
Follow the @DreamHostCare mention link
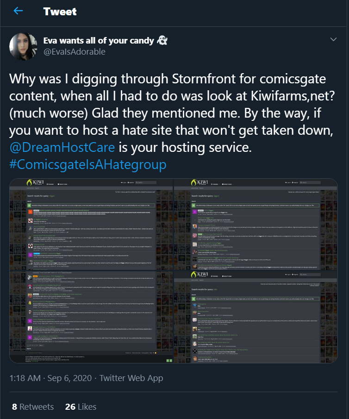coord(62,147)
